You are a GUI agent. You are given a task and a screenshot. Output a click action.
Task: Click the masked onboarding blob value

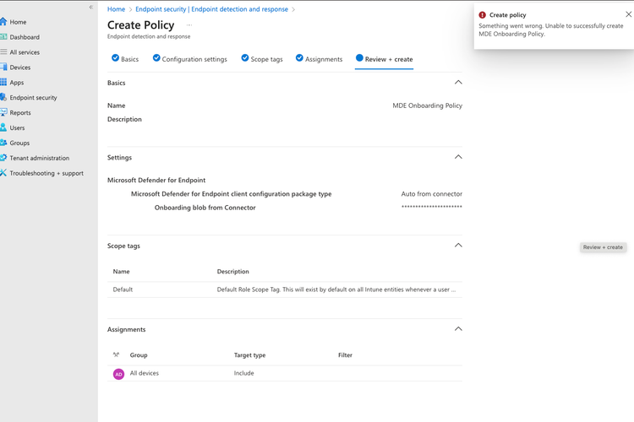click(x=431, y=207)
